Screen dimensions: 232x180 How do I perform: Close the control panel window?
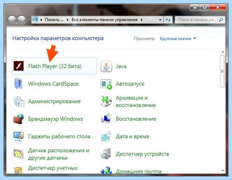point(218,7)
